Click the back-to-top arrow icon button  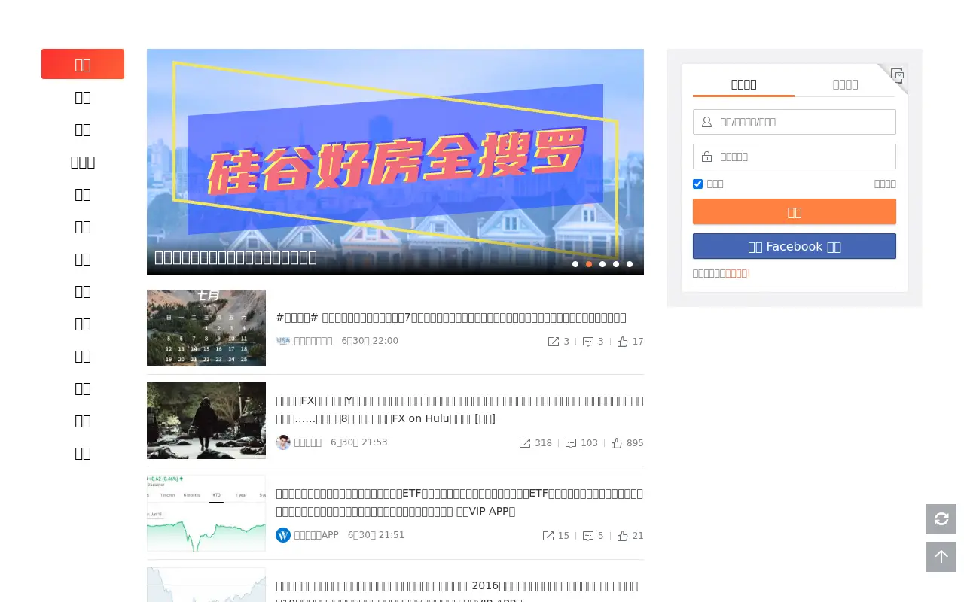point(941,557)
